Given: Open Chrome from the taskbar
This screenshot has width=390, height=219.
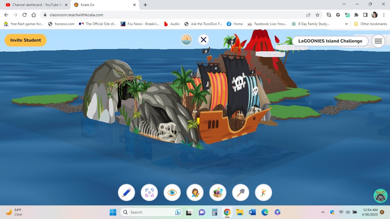Looking at the screenshot, I should (x=227, y=212).
